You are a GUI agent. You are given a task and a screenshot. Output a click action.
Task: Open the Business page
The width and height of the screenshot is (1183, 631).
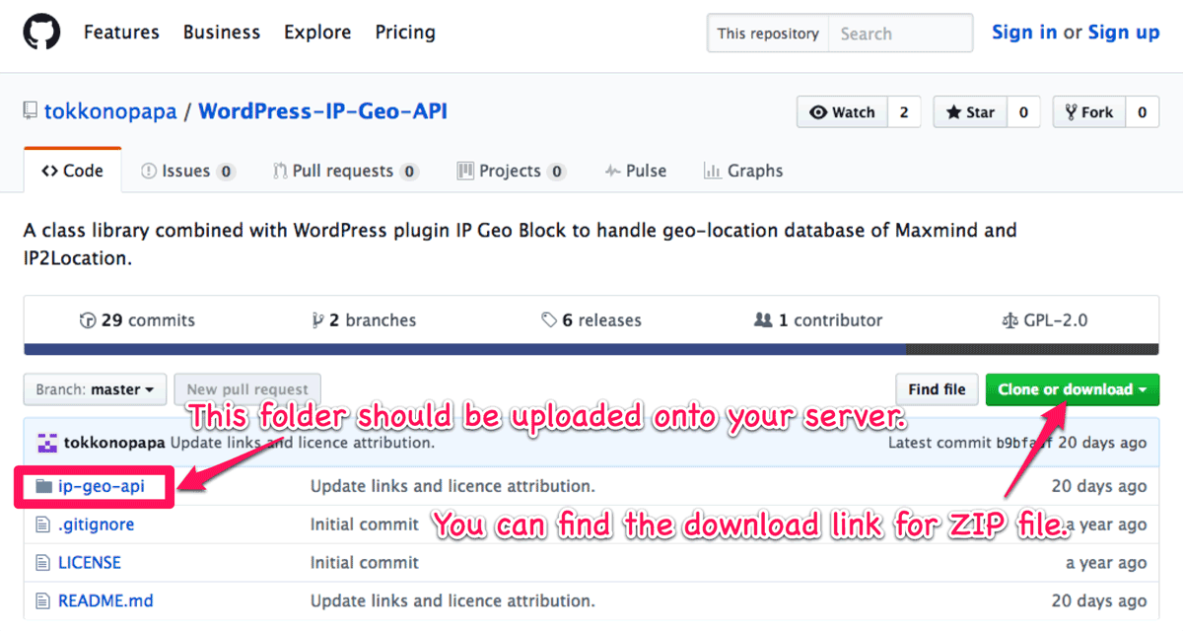click(x=222, y=33)
